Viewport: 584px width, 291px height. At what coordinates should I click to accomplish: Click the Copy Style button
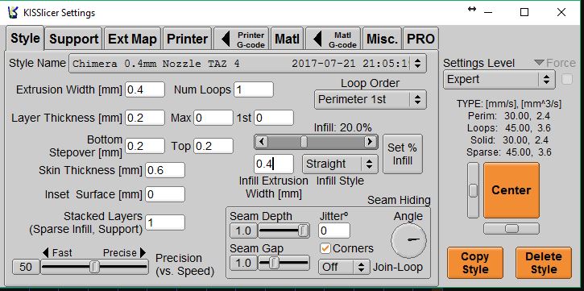coord(475,263)
